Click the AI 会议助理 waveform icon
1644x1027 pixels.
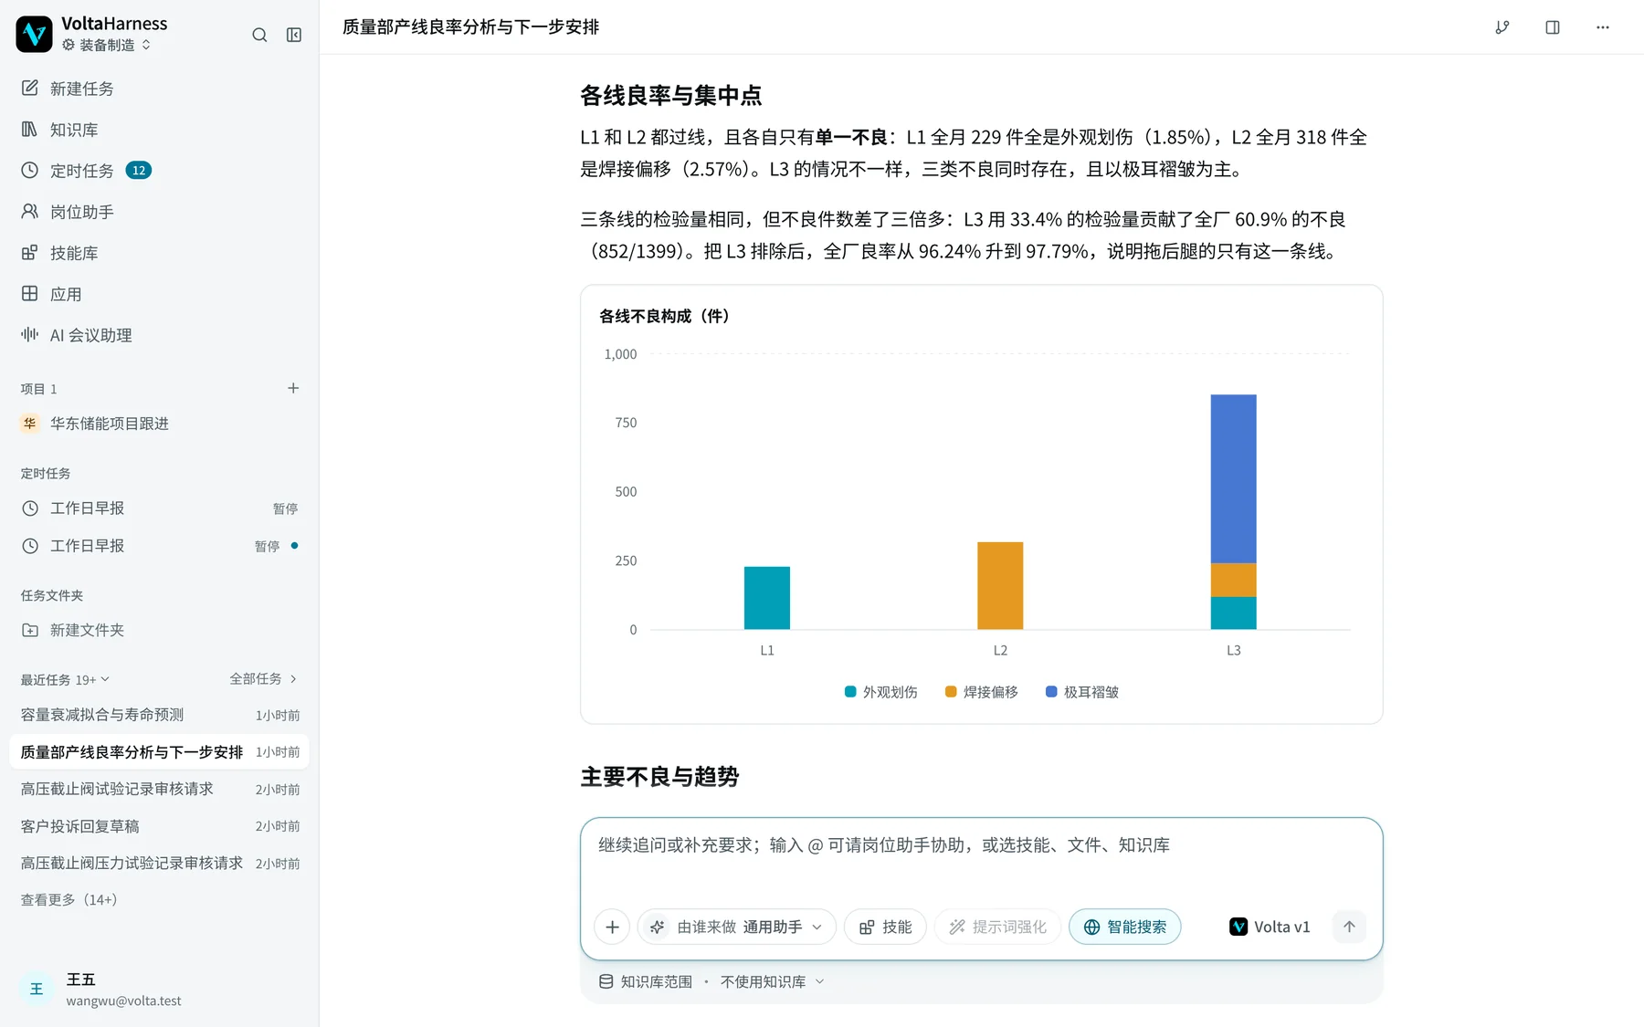[30, 335]
